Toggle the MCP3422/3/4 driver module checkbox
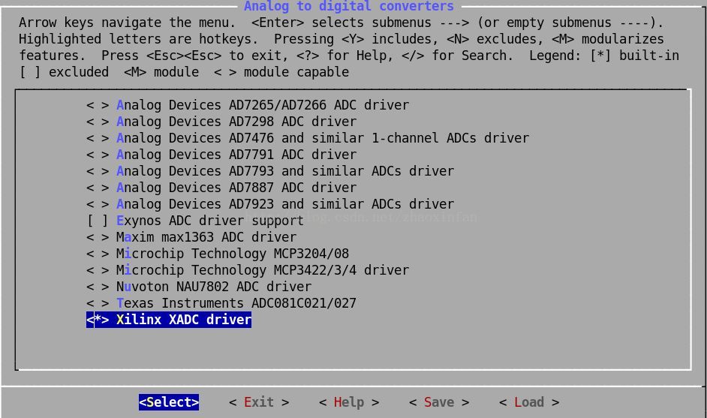Screen dimensions: 707x418 (98, 270)
